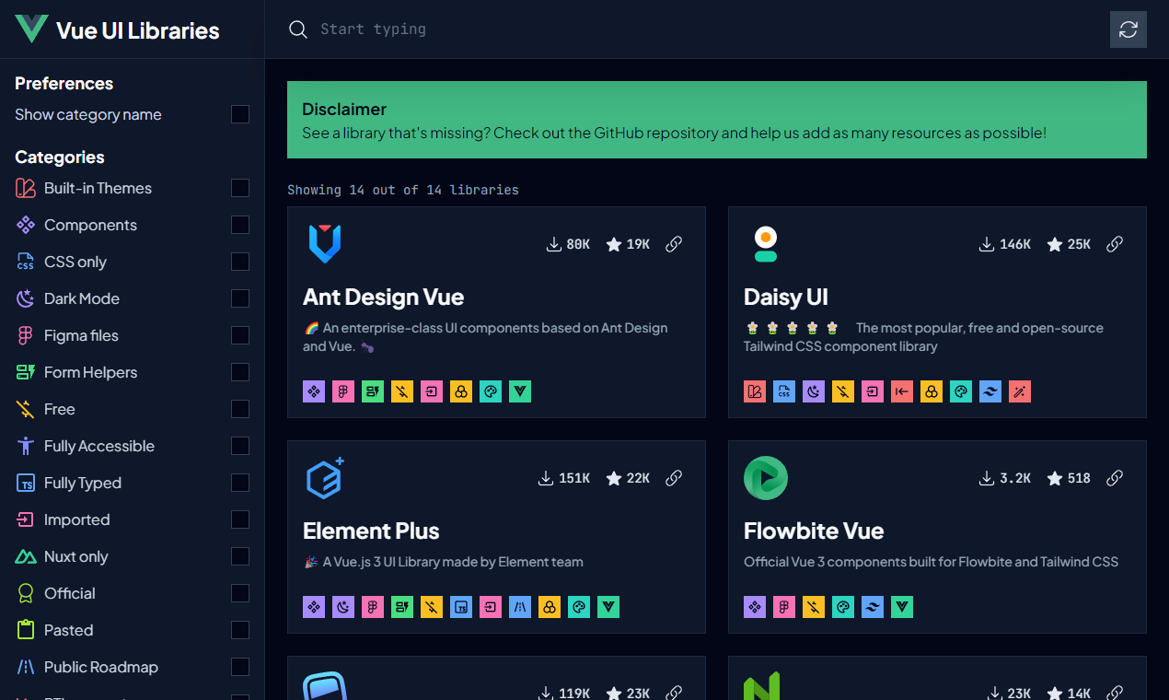1169x700 pixels.
Task: Check the Imported category checkbox
Action: point(240,519)
